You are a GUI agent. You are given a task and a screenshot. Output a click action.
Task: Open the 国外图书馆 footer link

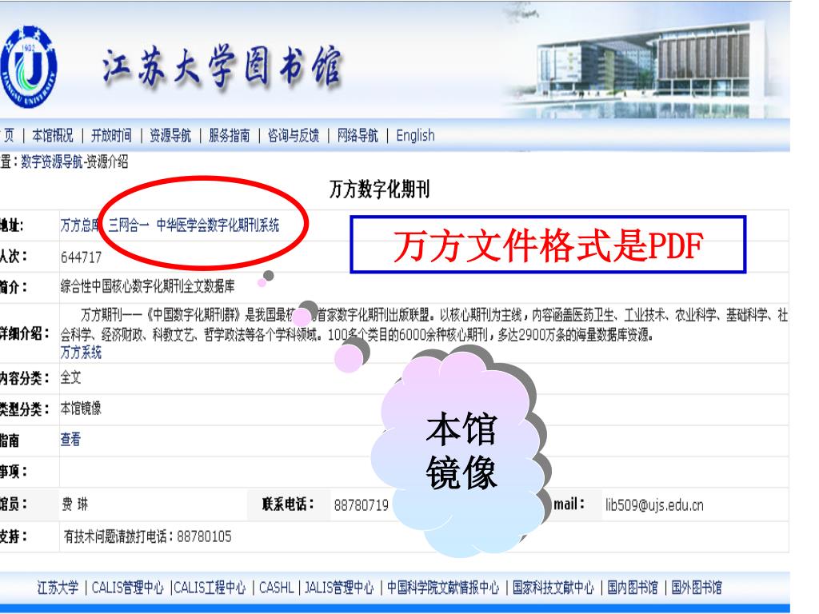pos(697,588)
